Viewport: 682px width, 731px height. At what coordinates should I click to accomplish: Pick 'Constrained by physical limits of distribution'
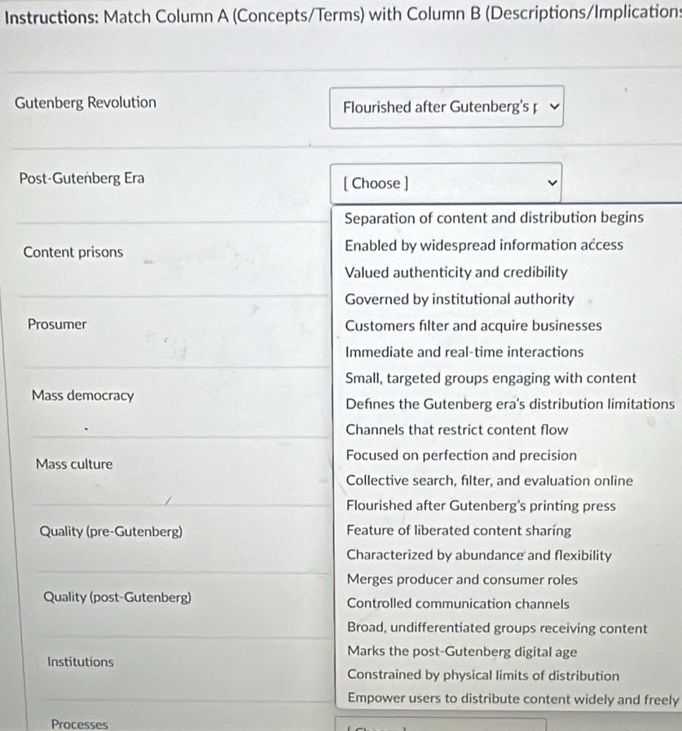pyautogui.click(x=482, y=676)
